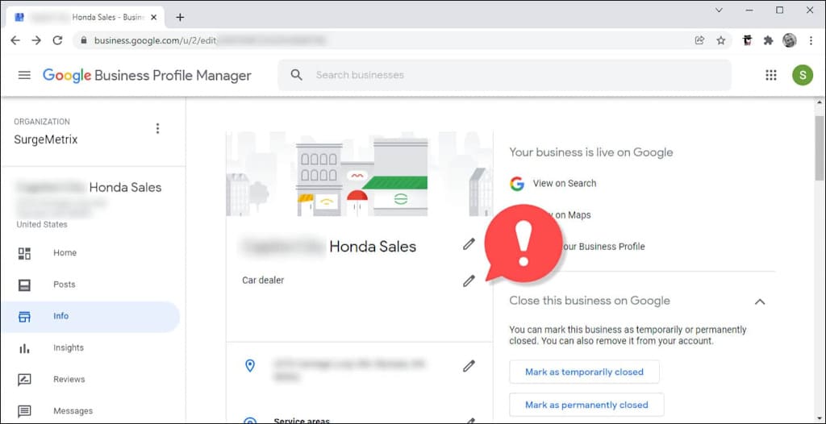Click the green account avatar

point(802,75)
